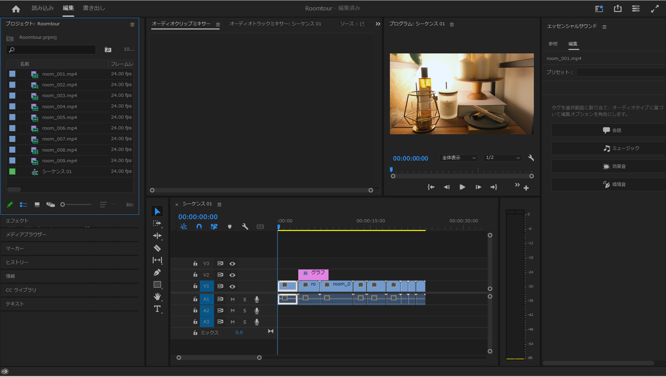Toggle full screen video icon
The width and height of the screenshot is (666, 377).
tap(655, 9)
